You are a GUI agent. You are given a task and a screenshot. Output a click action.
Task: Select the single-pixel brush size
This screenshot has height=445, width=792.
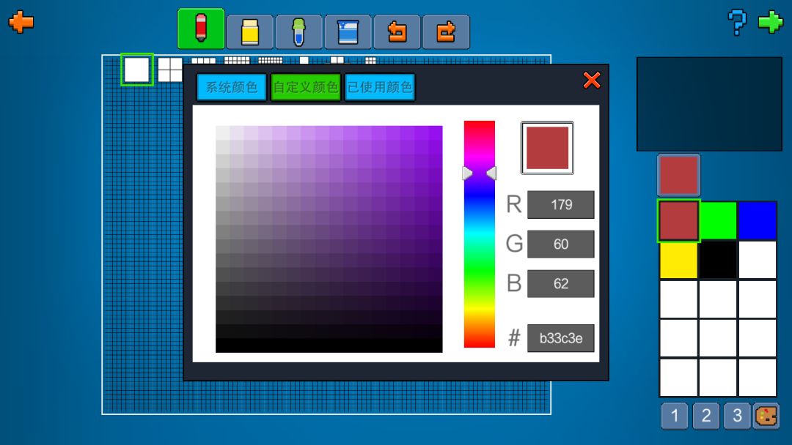tap(137, 70)
